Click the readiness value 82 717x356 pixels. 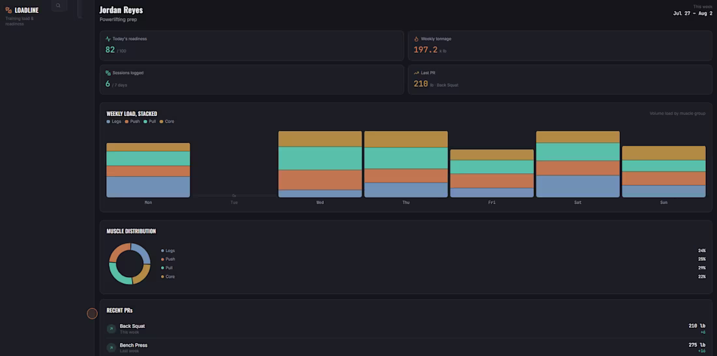click(110, 50)
